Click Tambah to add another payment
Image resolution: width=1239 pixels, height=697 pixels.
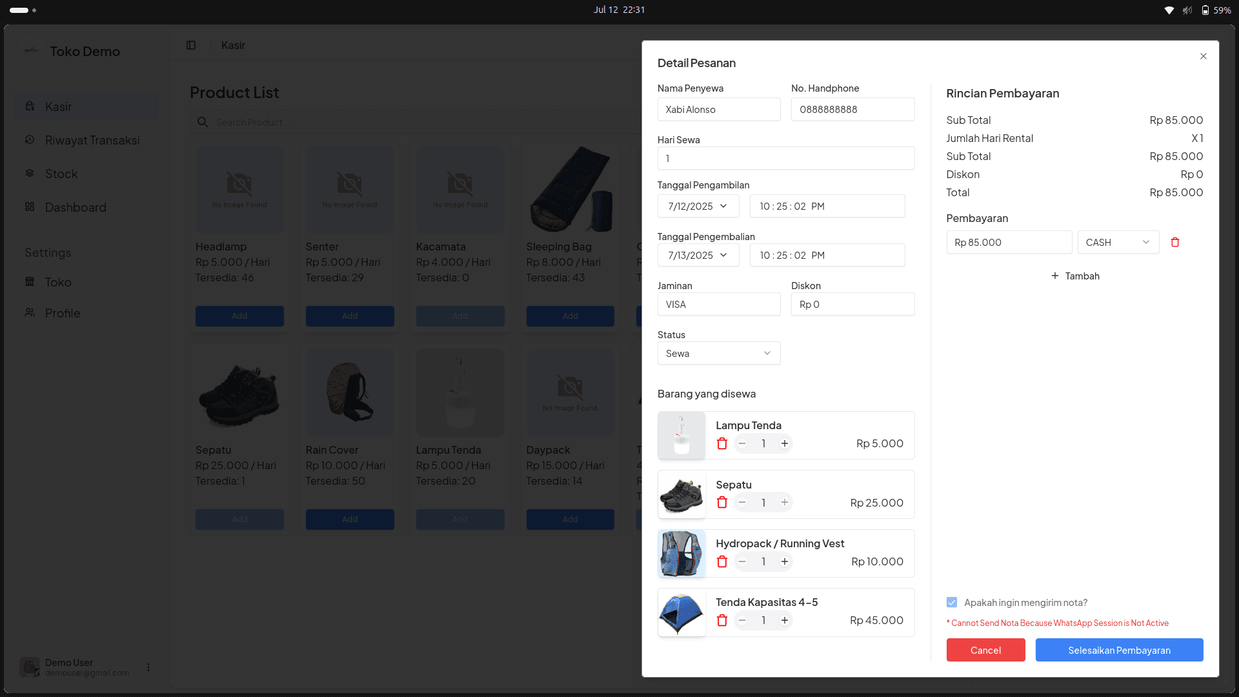[1074, 276]
